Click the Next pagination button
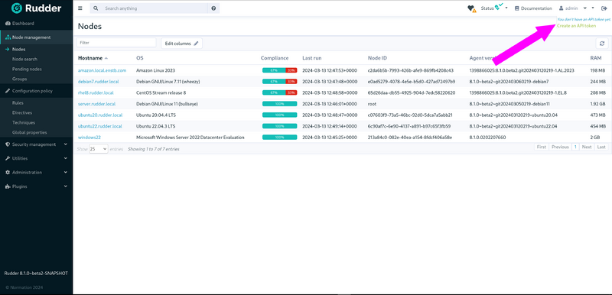Screen dimensions: 612x295 pos(587,147)
